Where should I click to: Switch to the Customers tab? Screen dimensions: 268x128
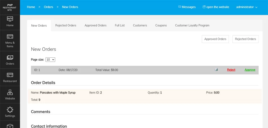(140, 25)
